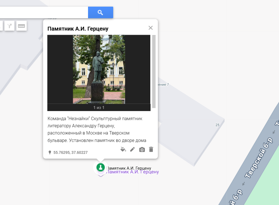This screenshot has height=205, width=279.
Task: Click the pin icon beside the coordinates
Action: pos(50,153)
